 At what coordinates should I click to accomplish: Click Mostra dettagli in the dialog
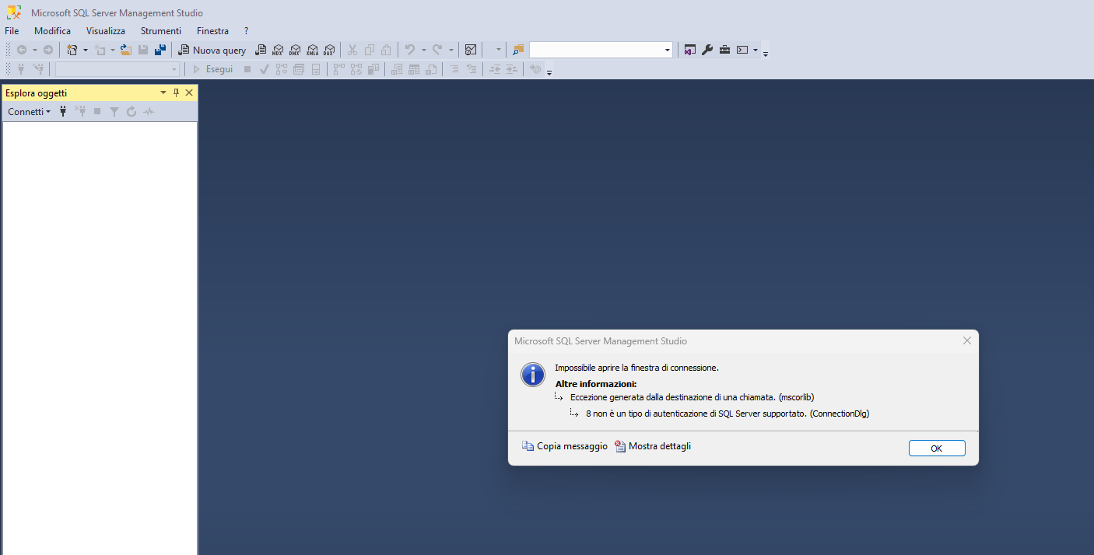point(653,446)
